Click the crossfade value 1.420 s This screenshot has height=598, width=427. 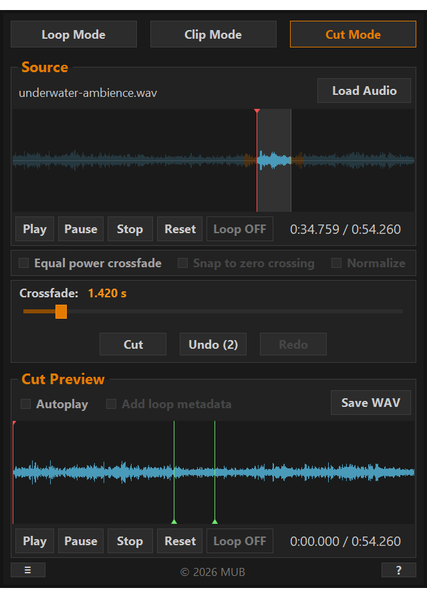coord(107,293)
